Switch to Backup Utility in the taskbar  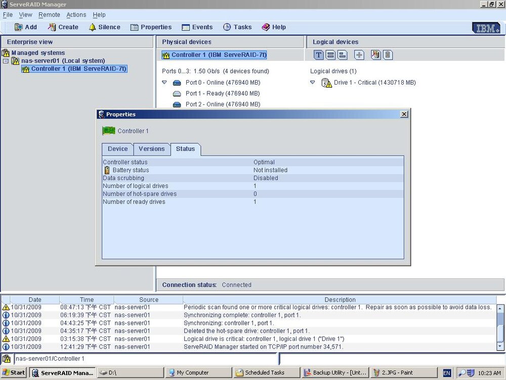pyautogui.click(x=335, y=372)
